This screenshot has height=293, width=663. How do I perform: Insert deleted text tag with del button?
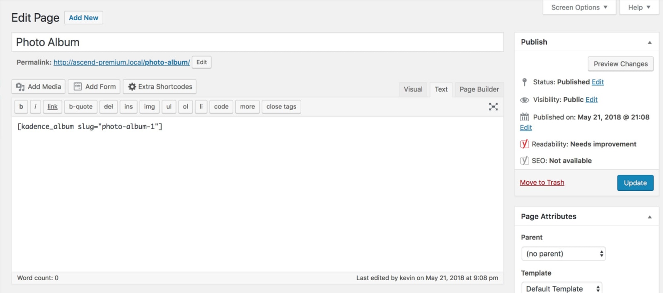point(109,107)
